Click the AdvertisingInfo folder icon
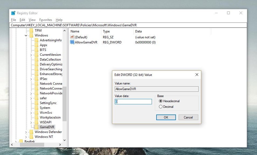This screenshot has width=257, height=155. click(x=37, y=40)
